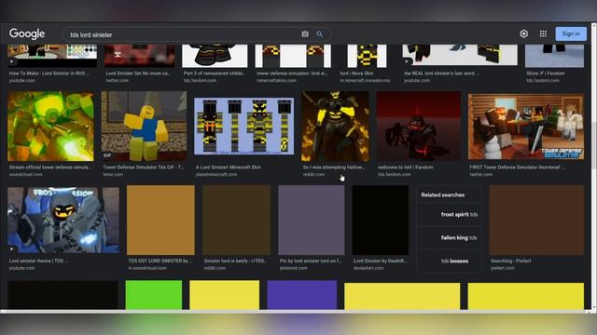Image resolution: width=597 pixels, height=335 pixels.
Task: Click the Tower Defense Simulator cabin thumbnail
Action: (x=526, y=127)
